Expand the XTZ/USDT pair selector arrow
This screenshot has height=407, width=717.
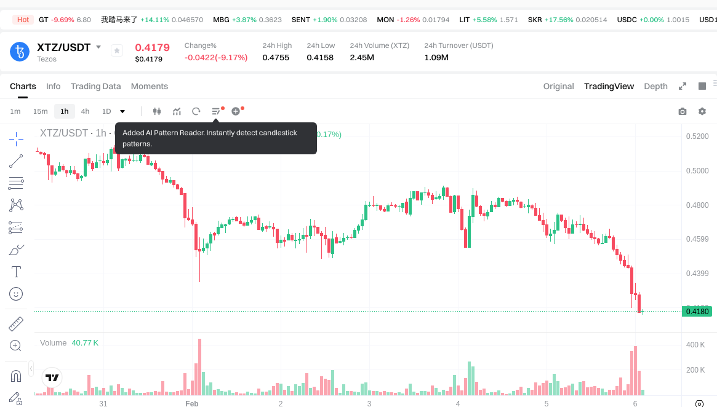pos(98,47)
